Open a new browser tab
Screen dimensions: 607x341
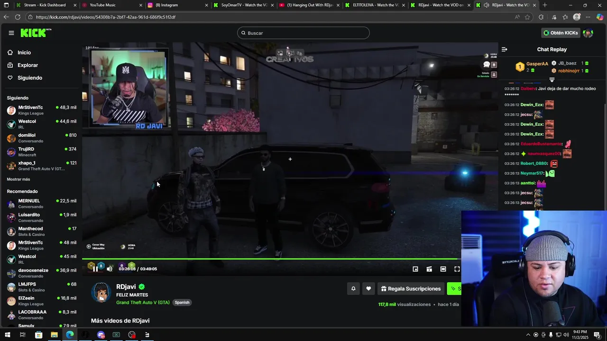click(x=545, y=5)
